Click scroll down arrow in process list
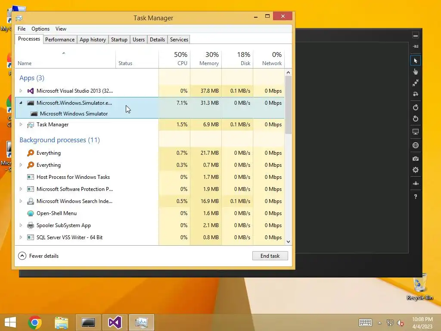 288,242
